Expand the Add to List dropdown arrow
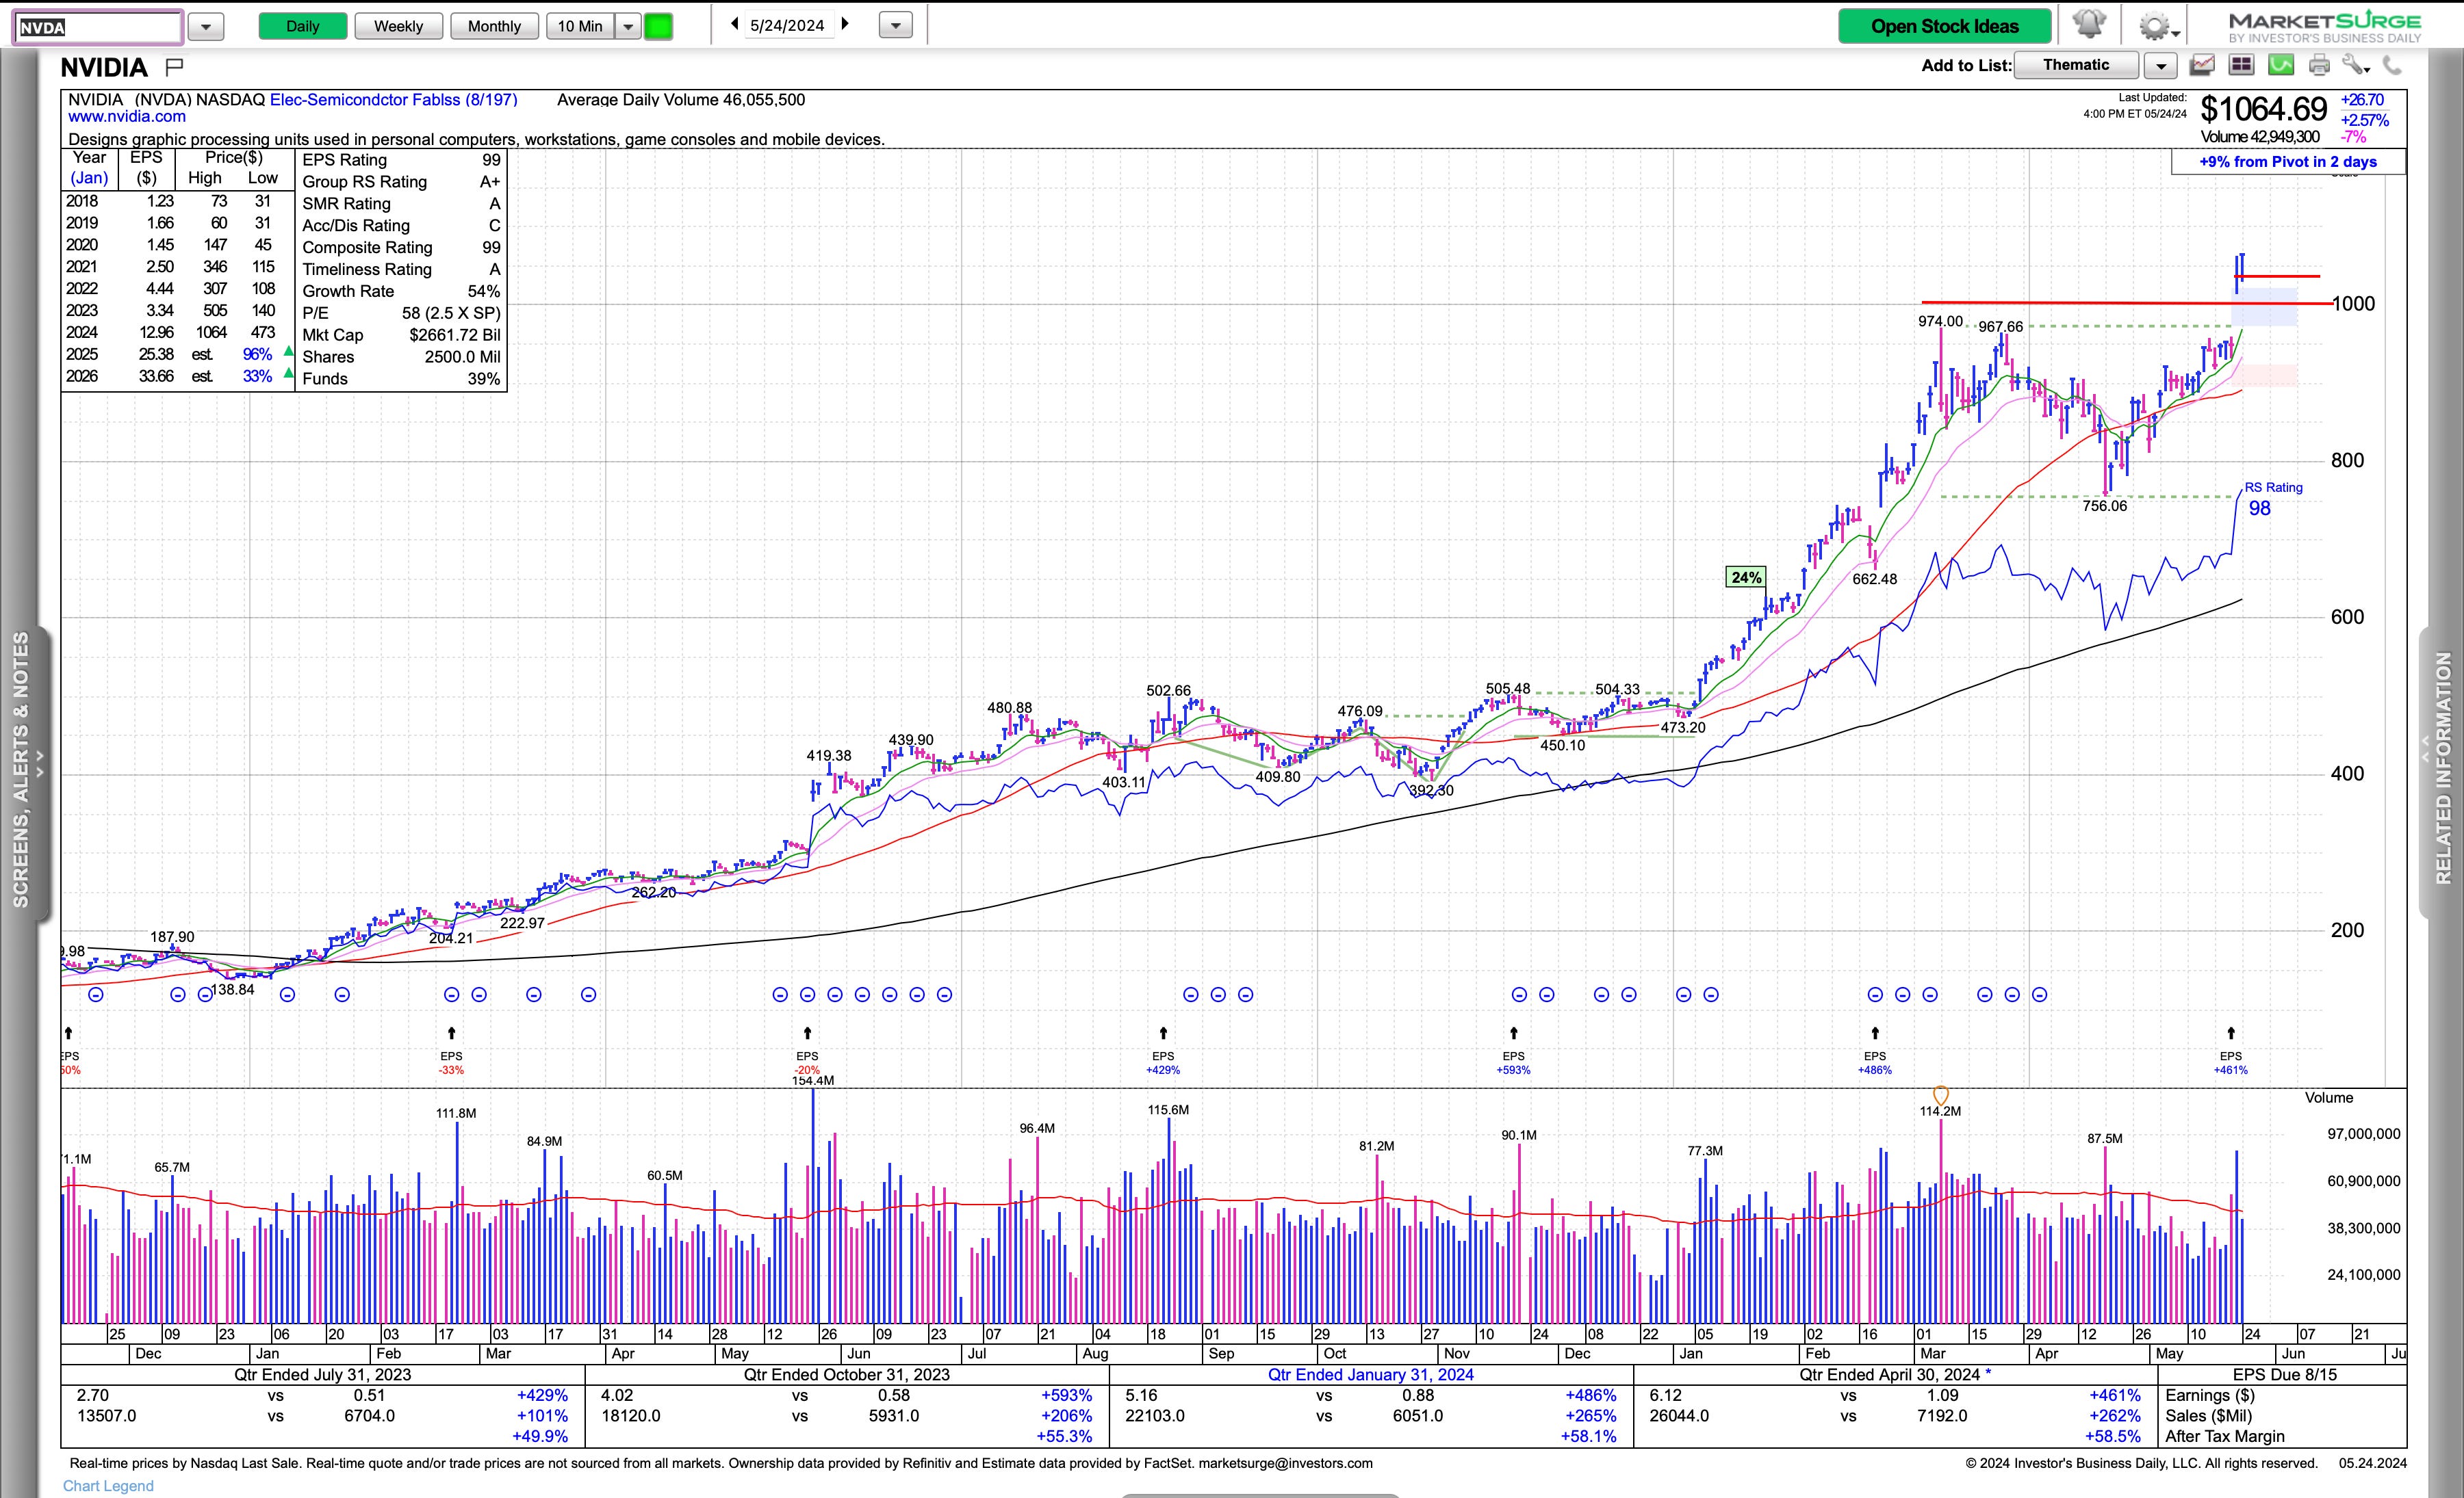 [2160, 66]
